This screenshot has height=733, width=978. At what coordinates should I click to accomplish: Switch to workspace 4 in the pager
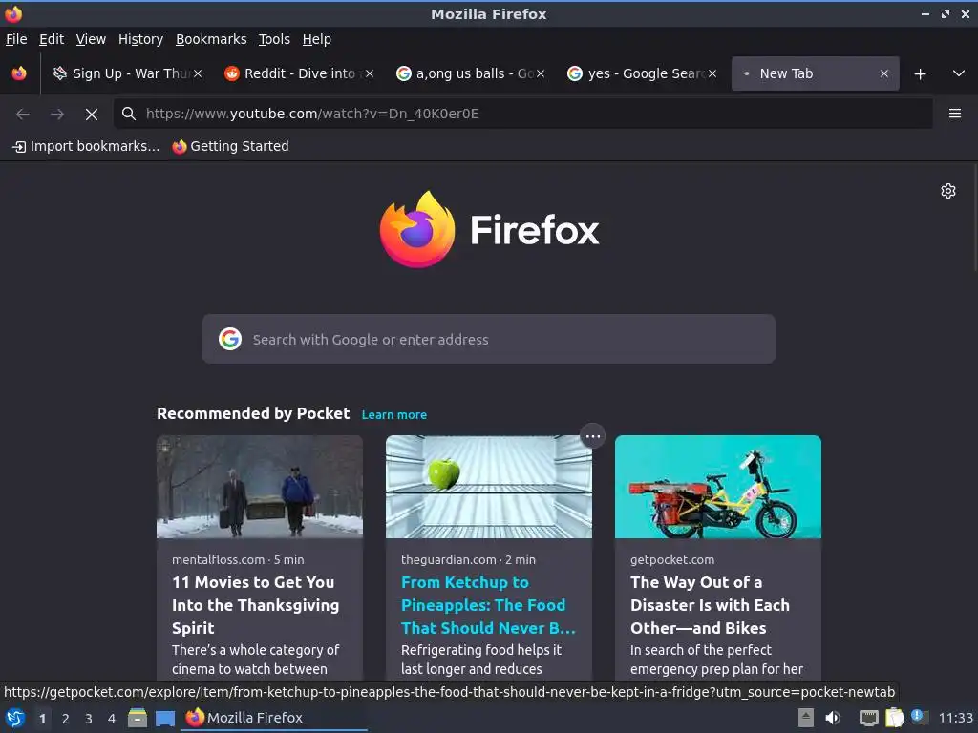pyautogui.click(x=112, y=719)
